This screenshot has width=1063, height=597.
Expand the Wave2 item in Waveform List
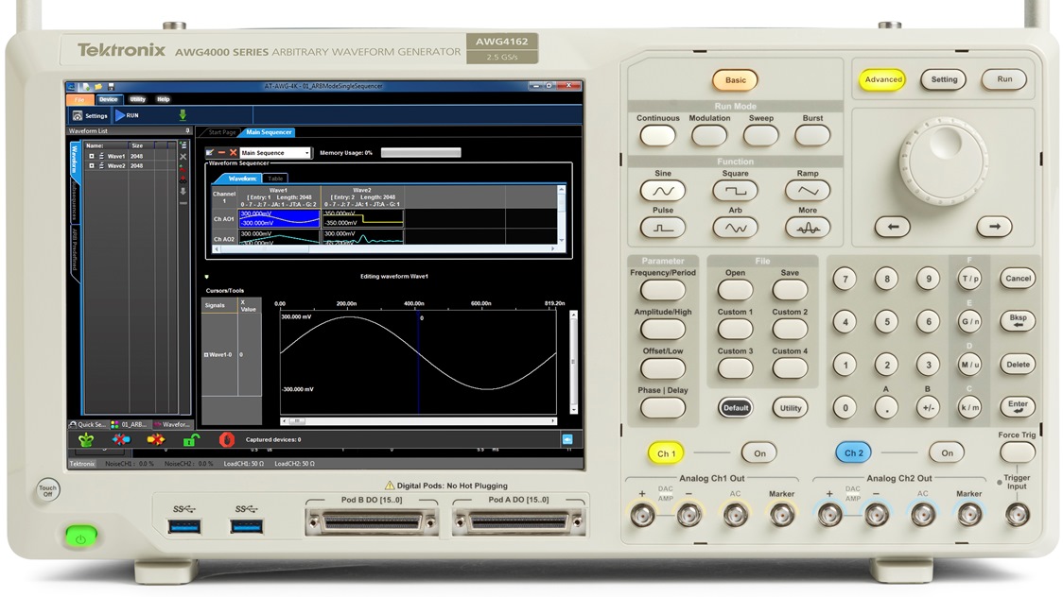[92, 165]
